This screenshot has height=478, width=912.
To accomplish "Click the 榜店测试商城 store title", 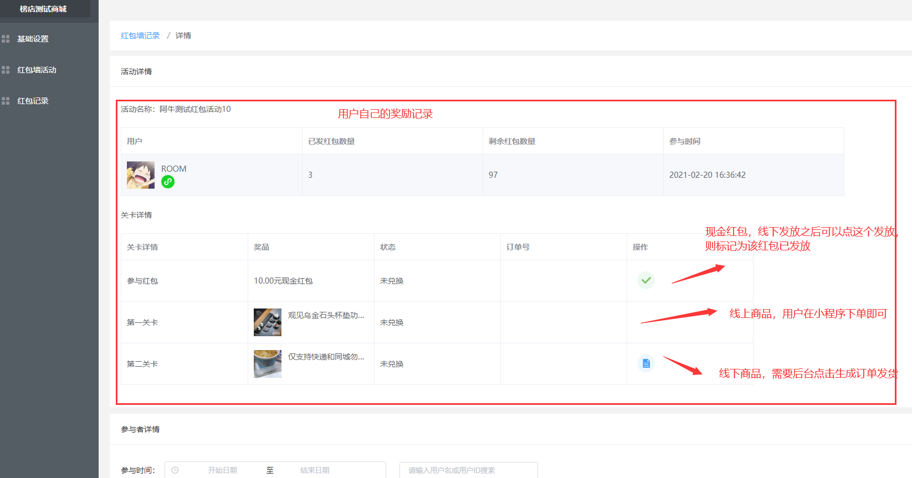I will pyautogui.click(x=43, y=9).
